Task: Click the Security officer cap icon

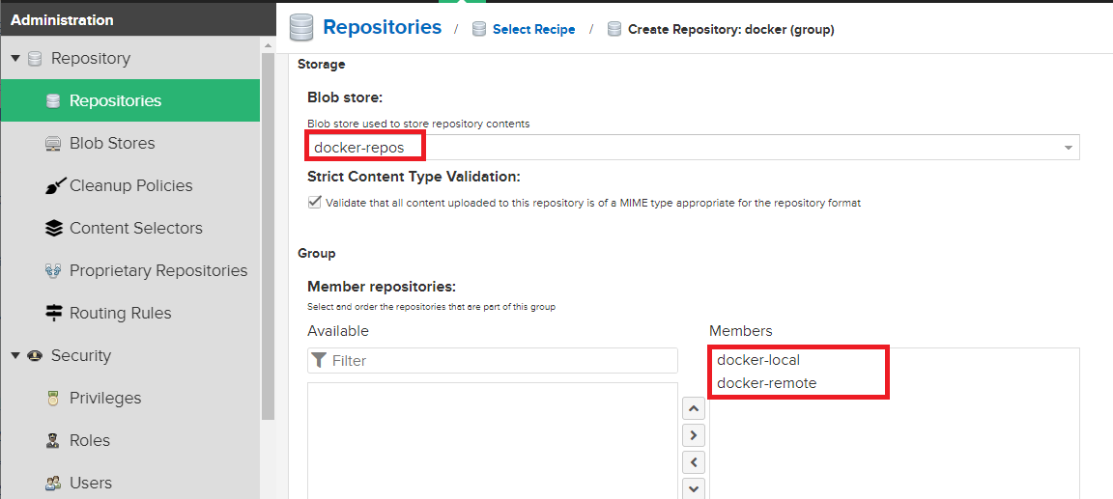Action: click(35, 356)
